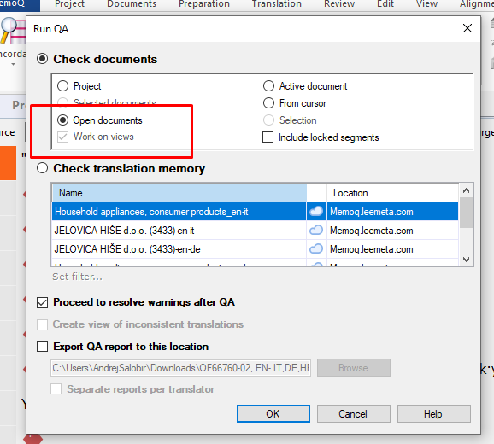Select the From cursor radio option
The height and width of the screenshot is (444, 494).
click(268, 103)
